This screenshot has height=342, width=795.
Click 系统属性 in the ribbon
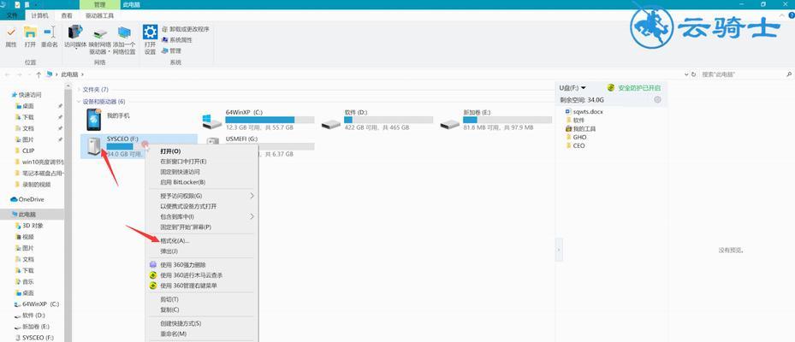coord(177,39)
